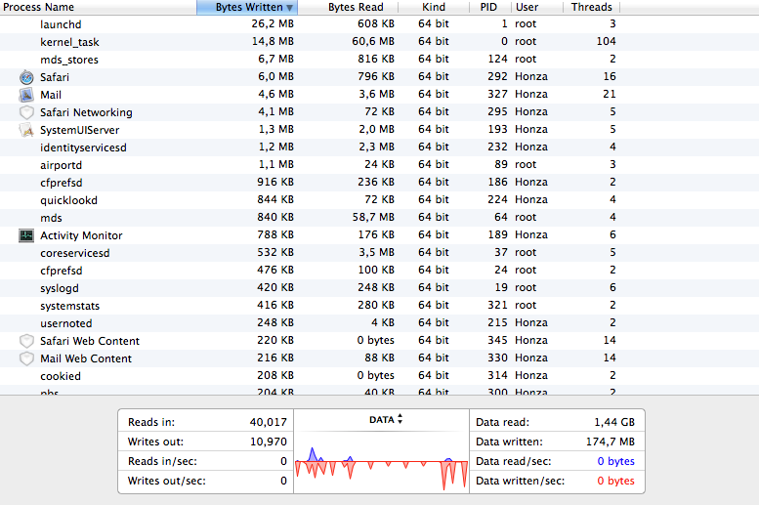Select the SystemUIServer process name
The width and height of the screenshot is (759, 505).
click(x=80, y=130)
